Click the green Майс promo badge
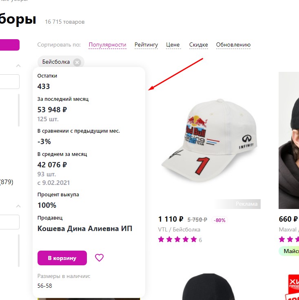 (289, 251)
